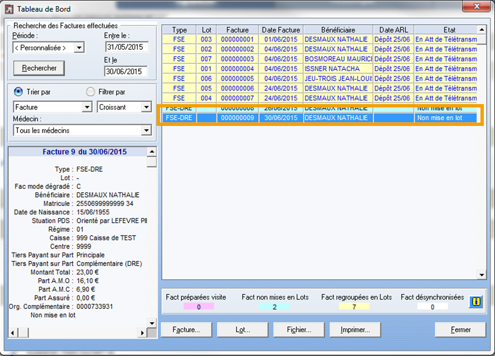Click lot number 001 cell
The width and height of the screenshot is (495, 356).
206,69
